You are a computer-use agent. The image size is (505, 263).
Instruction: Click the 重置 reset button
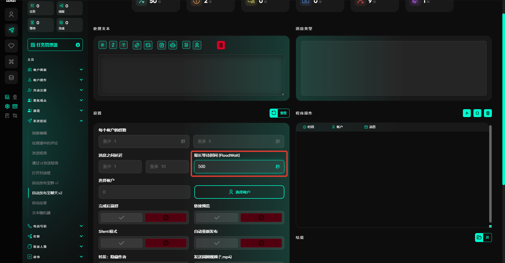tap(279, 113)
